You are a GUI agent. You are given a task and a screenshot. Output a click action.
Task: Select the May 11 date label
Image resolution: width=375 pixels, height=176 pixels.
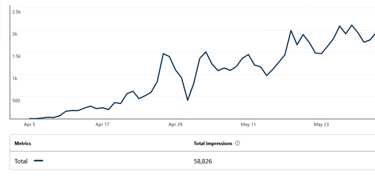[x=248, y=124]
